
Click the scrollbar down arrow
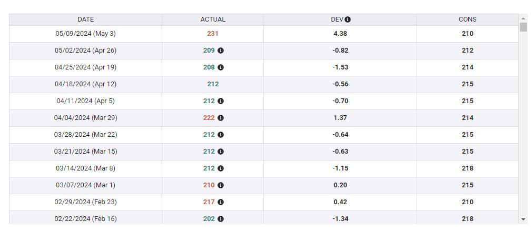523,219
